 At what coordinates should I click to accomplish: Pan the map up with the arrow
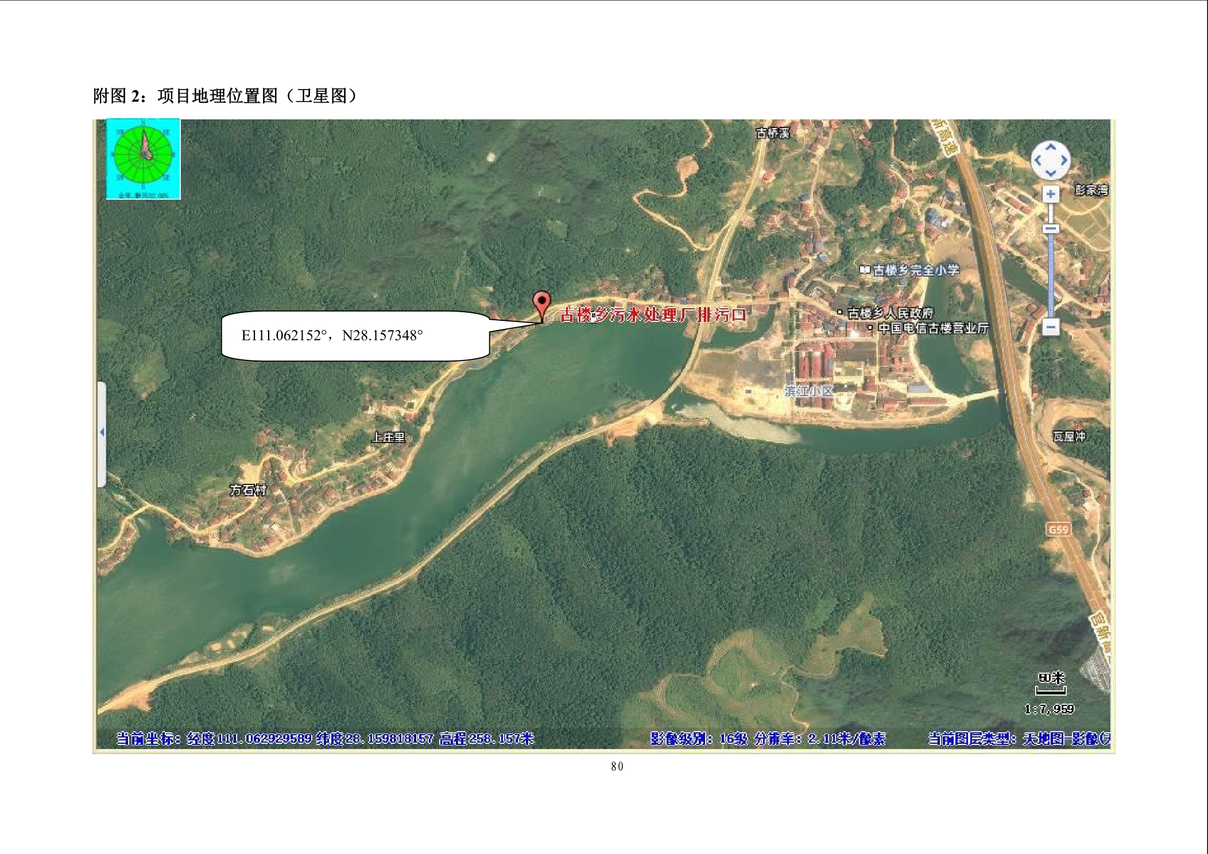click(1050, 147)
